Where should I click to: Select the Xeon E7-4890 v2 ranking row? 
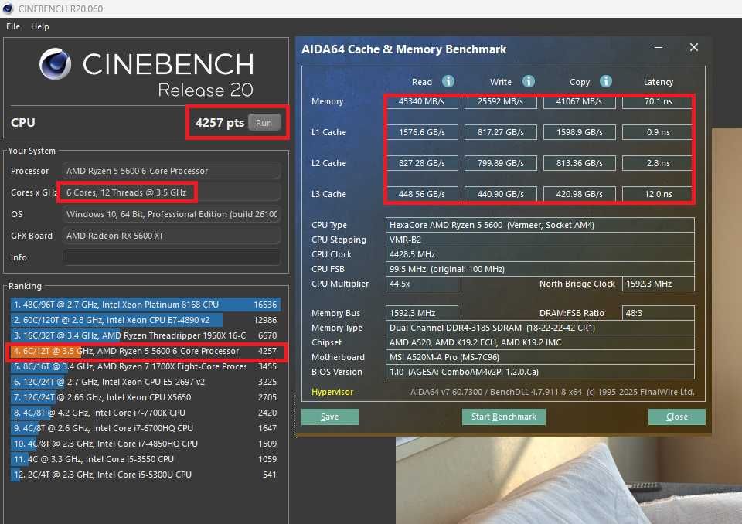pos(145,320)
